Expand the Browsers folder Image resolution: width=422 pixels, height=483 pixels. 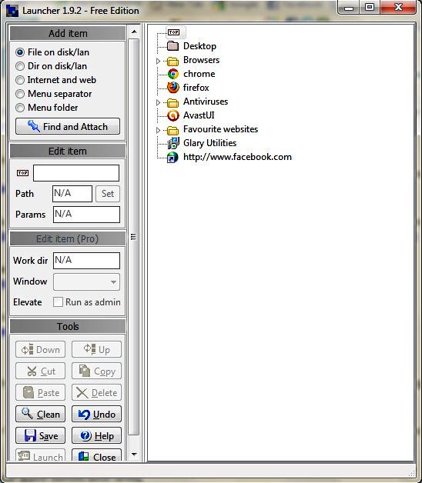[x=159, y=61]
